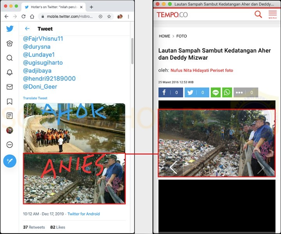Screen dimensions: 281x234
Task: Open Twitter Bookmarks icon
Action: (10, 101)
